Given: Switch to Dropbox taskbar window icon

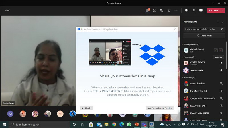Looking at the screenshot, I should click(x=152, y=124).
